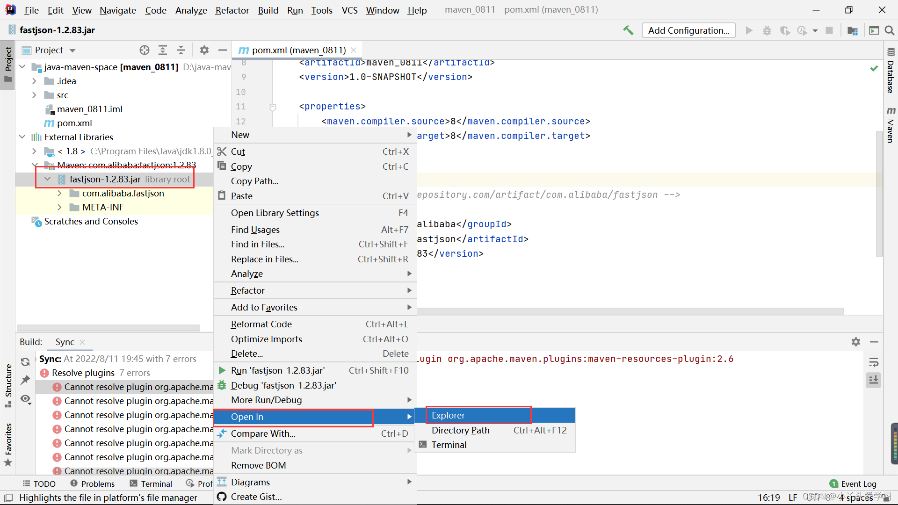Open the Navigate menu in menu bar

pyautogui.click(x=117, y=10)
